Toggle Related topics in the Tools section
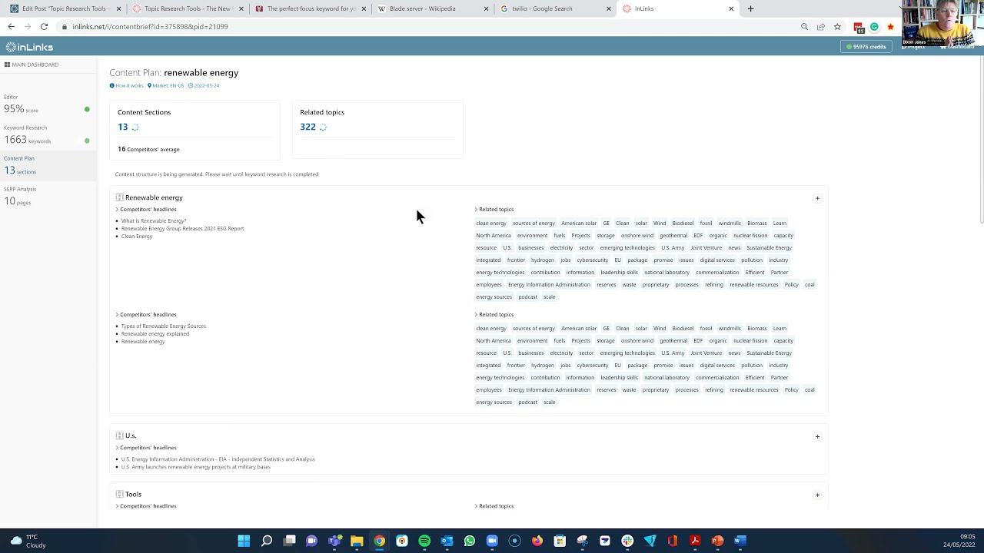 click(494, 505)
